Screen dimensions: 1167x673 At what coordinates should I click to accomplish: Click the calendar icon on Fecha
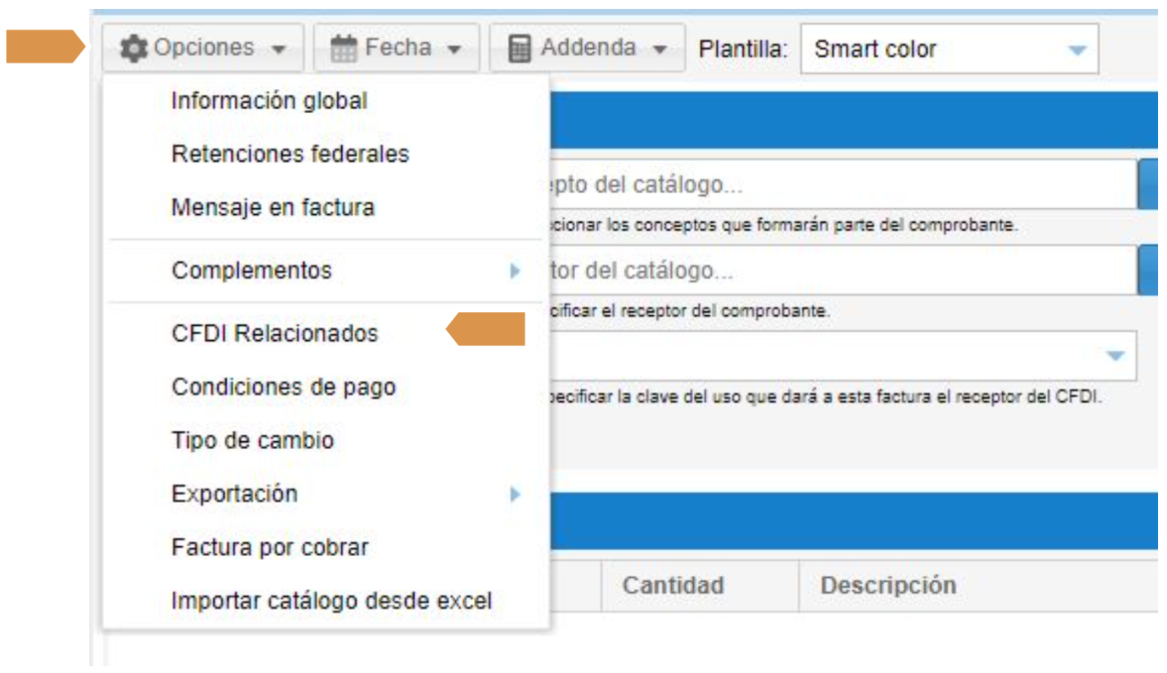[x=343, y=49]
